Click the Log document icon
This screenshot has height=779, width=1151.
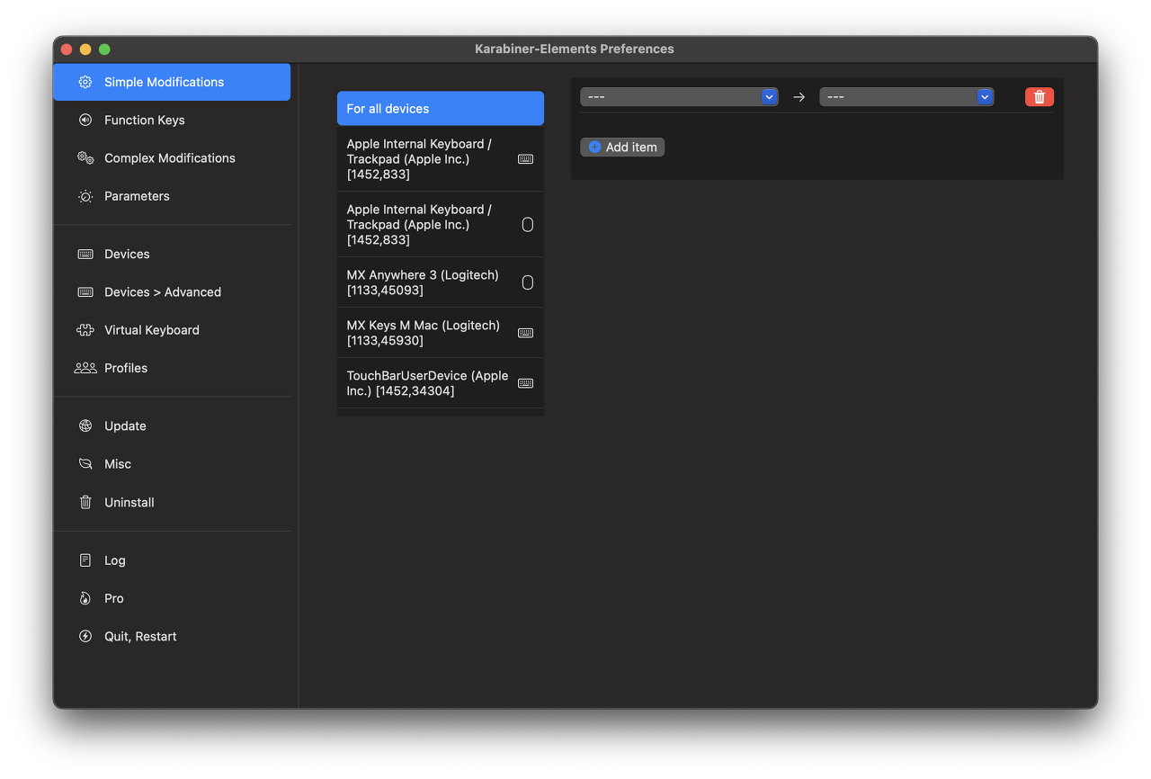point(85,560)
